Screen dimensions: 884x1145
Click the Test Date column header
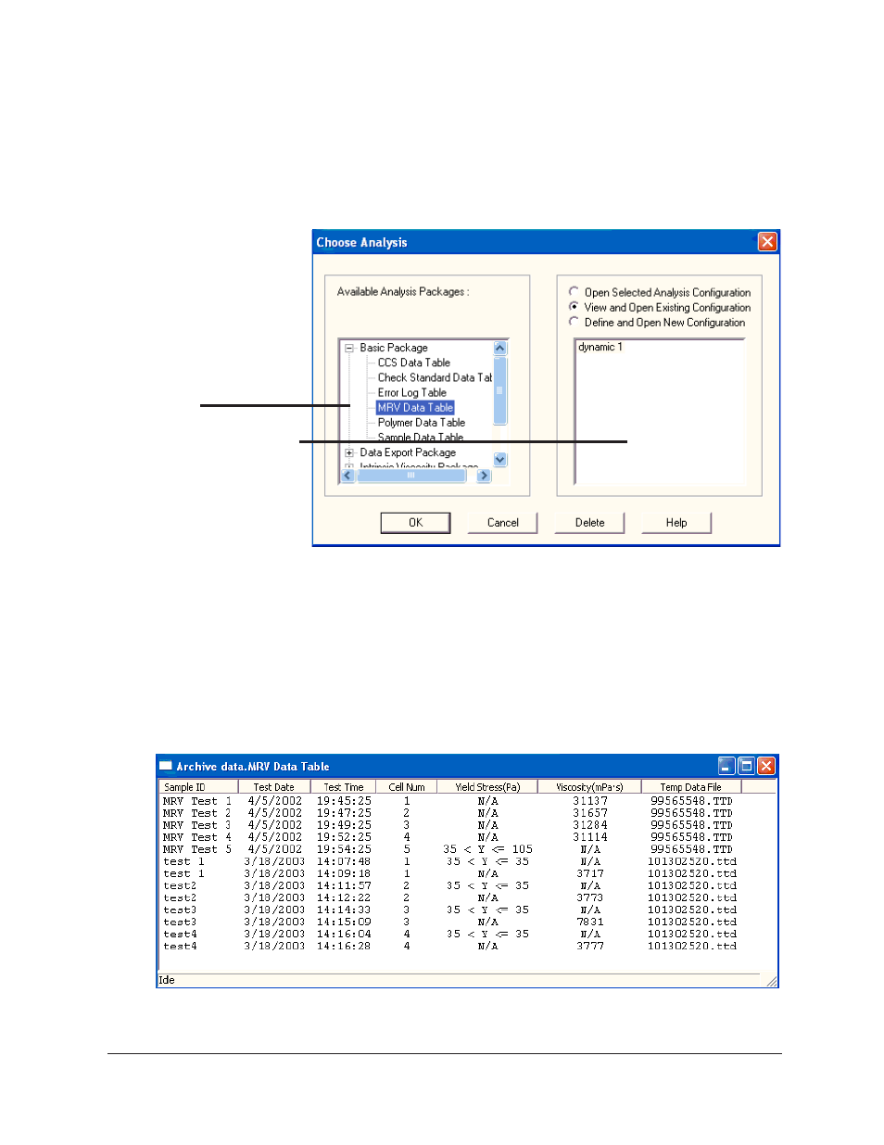(x=273, y=787)
